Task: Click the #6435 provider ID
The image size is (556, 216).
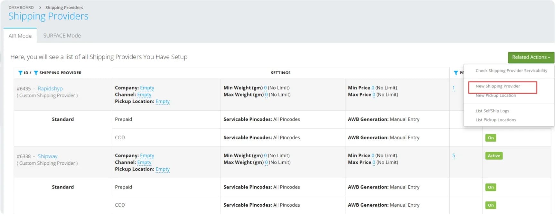Action: (24, 88)
